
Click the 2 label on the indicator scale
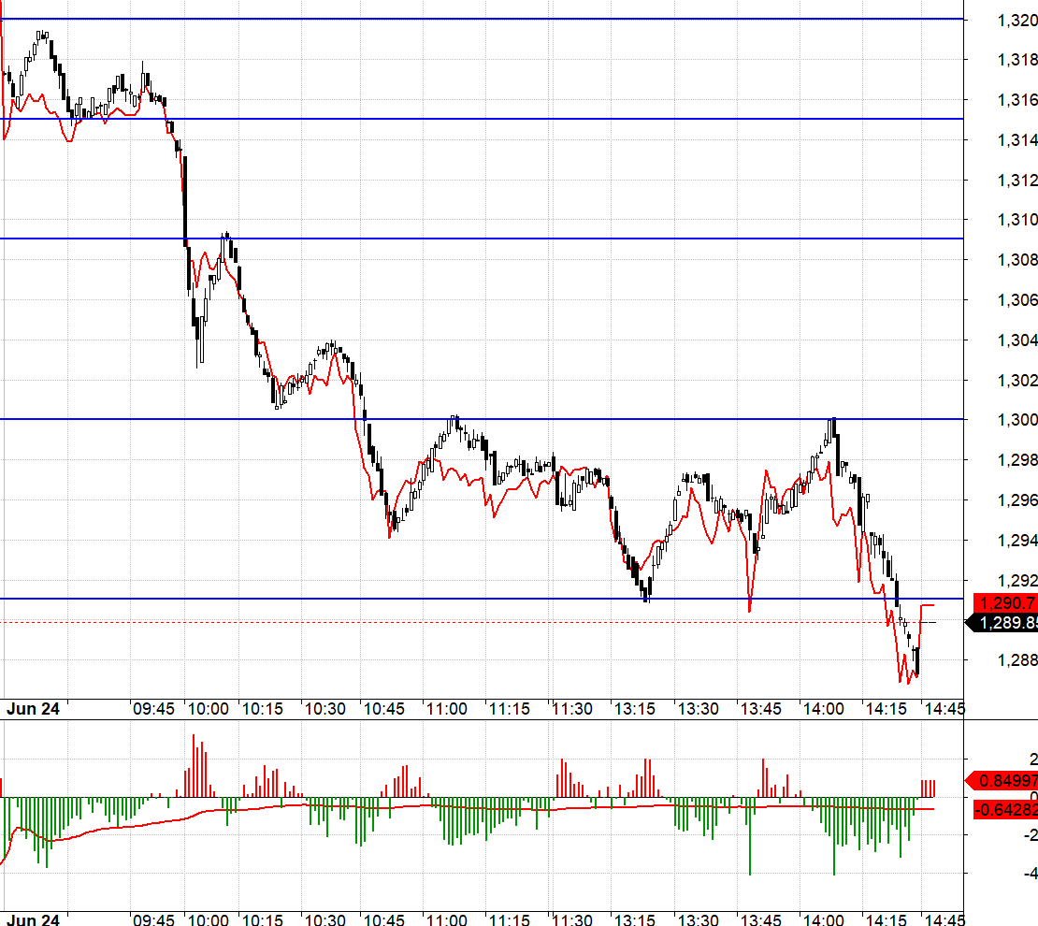tap(1032, 759)
